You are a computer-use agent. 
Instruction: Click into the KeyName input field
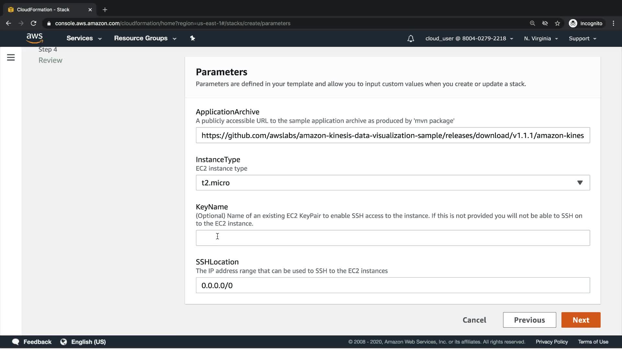[x=393, y=238]
